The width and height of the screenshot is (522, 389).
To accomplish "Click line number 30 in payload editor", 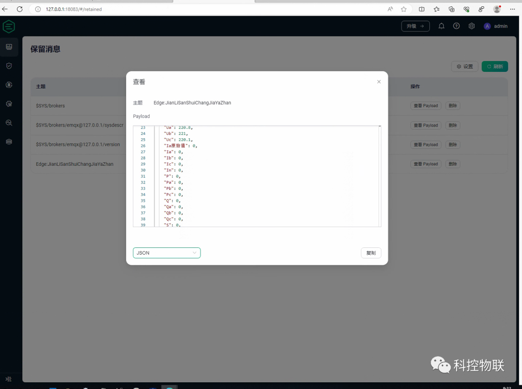I will click(x=143, y=171).
